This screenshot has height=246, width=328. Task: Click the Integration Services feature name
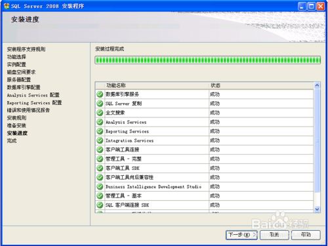point(129,140)
